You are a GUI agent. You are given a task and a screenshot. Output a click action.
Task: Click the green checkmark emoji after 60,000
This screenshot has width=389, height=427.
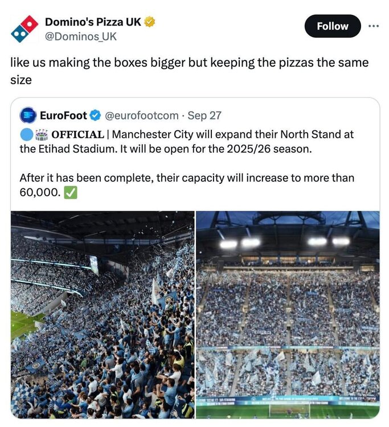click(71, 192)
